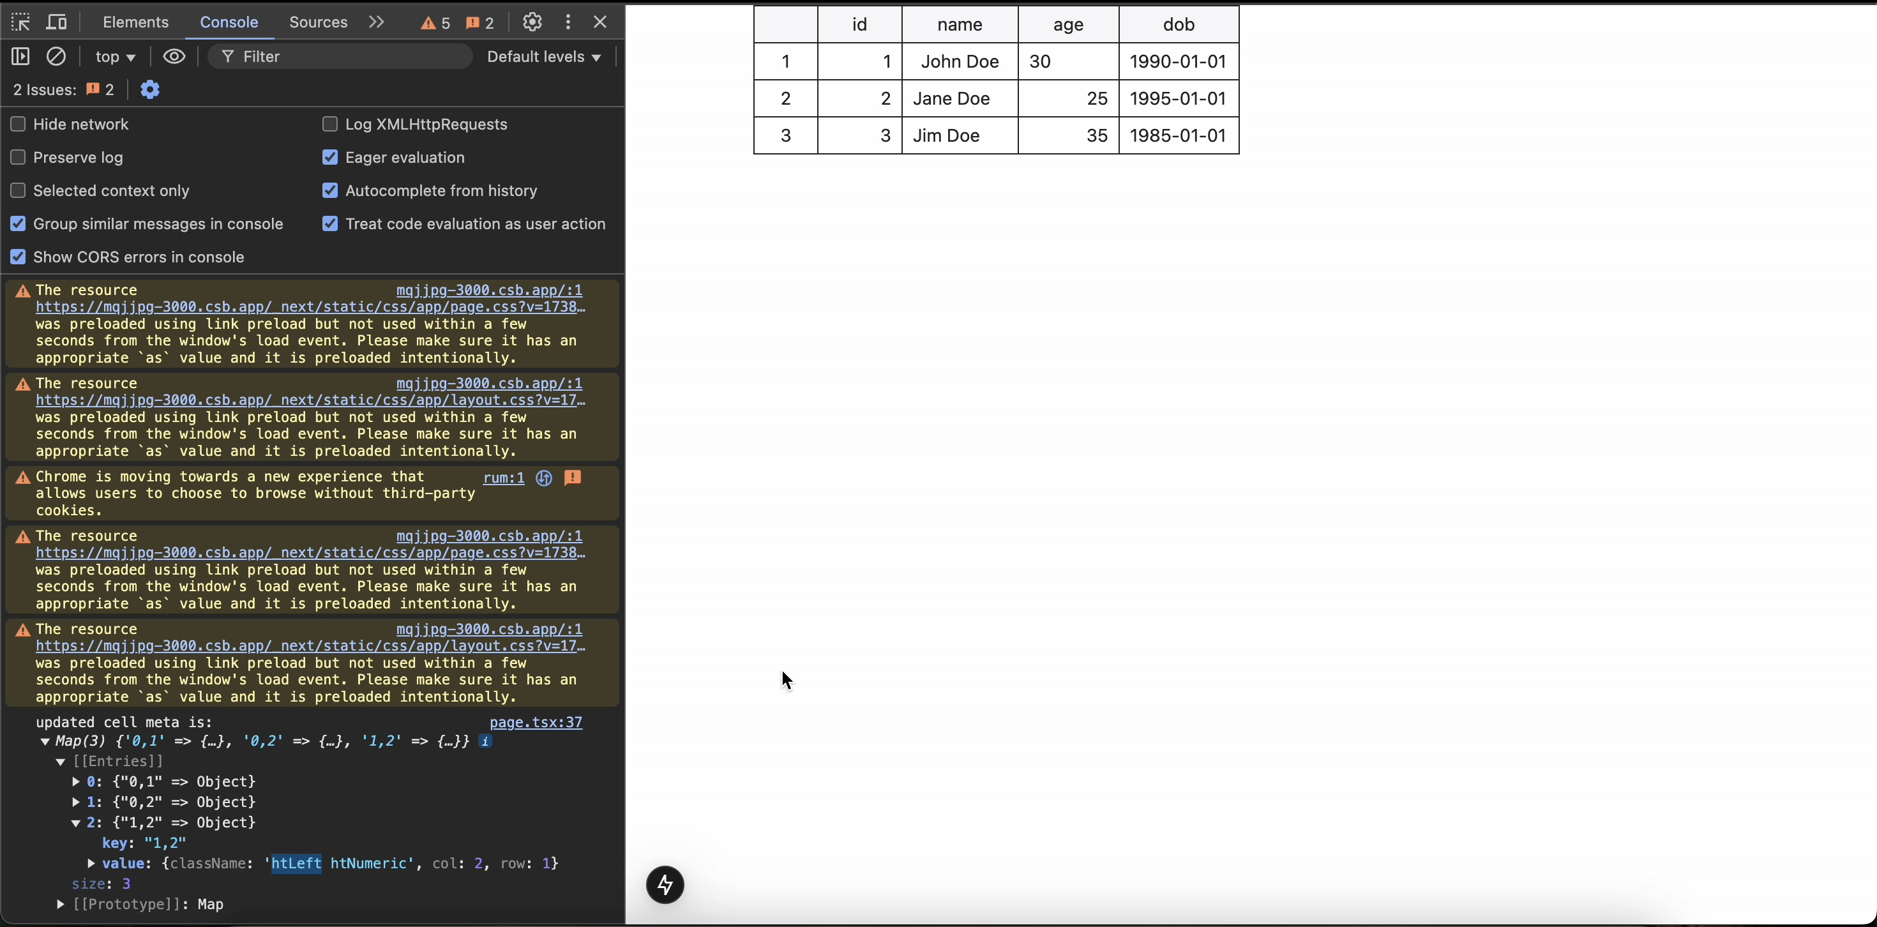Show more DevTools tabs chevron
1877x927 pixels.
pos(376,22)
